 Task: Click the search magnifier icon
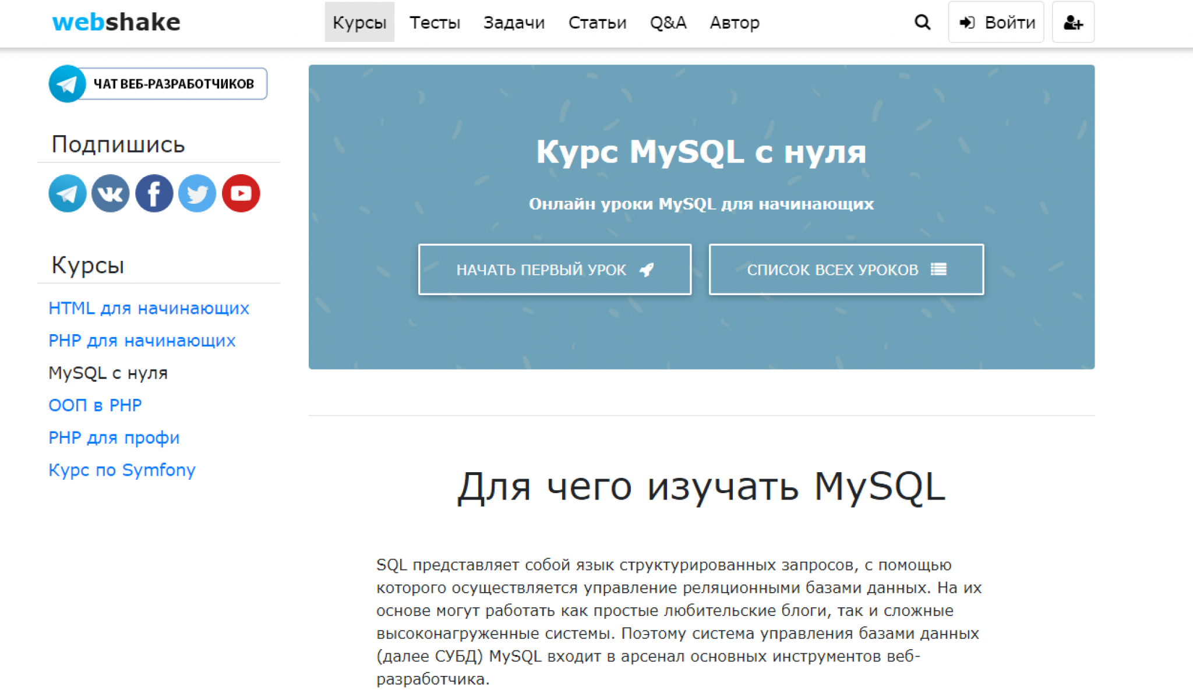click(922, 23)
